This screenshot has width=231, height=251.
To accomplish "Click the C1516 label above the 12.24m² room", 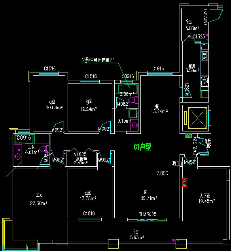I will pyautogui.click(x=91, y=76).
